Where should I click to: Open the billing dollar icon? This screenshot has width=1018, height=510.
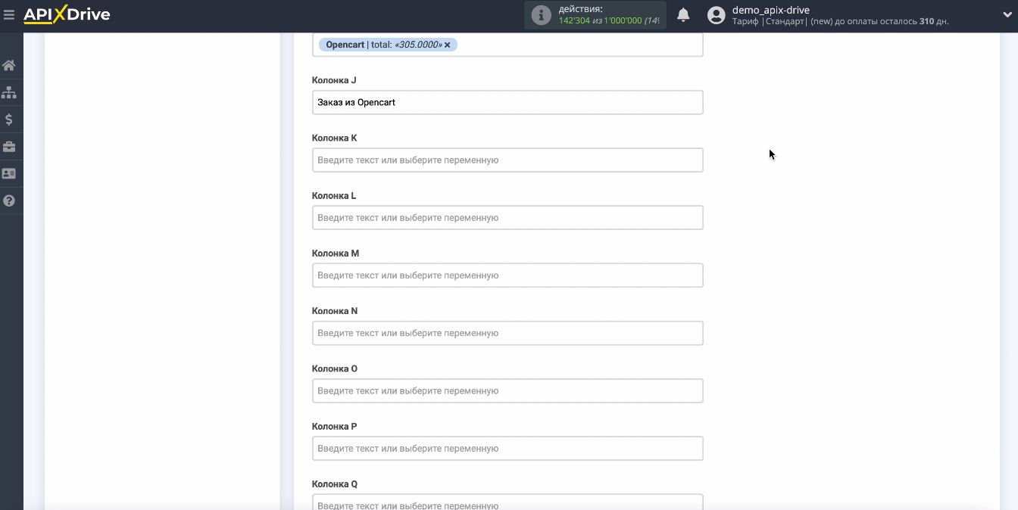point(9,120)
